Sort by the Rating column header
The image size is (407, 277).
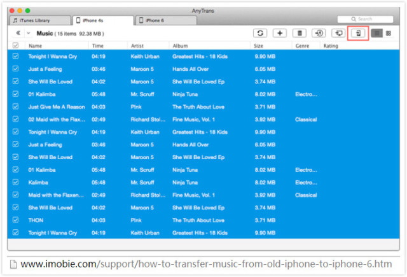pyautogui.click(x=331, y=46)
